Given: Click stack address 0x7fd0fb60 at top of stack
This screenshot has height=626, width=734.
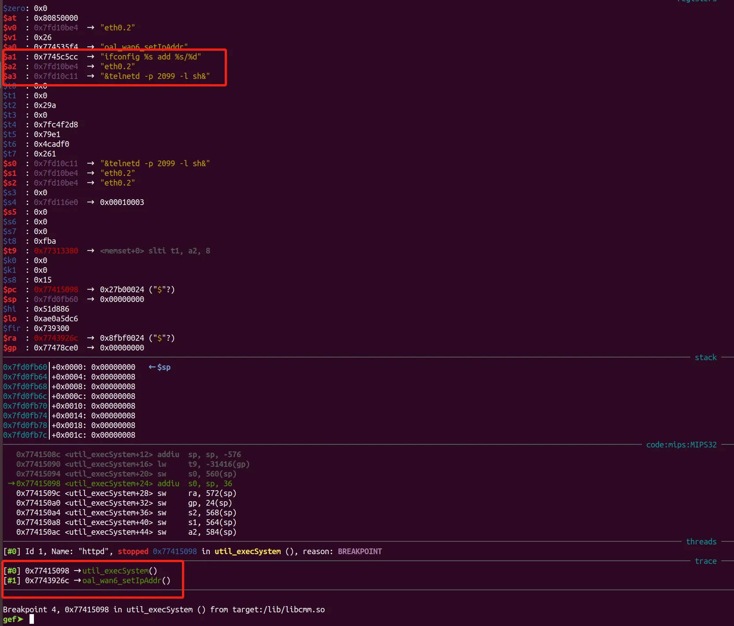Looking at the screenshot, I should (x=25, y=367).
